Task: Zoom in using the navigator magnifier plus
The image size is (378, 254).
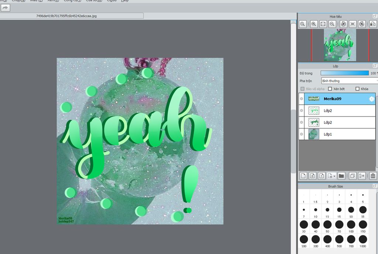Action: [x=314, y=24]
